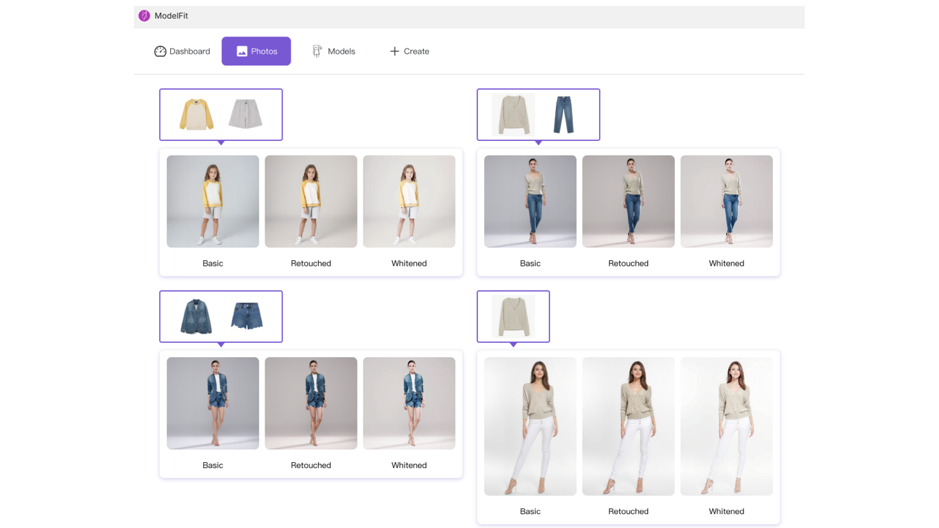
Task: Select the yellow raglan sweatshirt garment icon
Action: [x=197, y=114]
